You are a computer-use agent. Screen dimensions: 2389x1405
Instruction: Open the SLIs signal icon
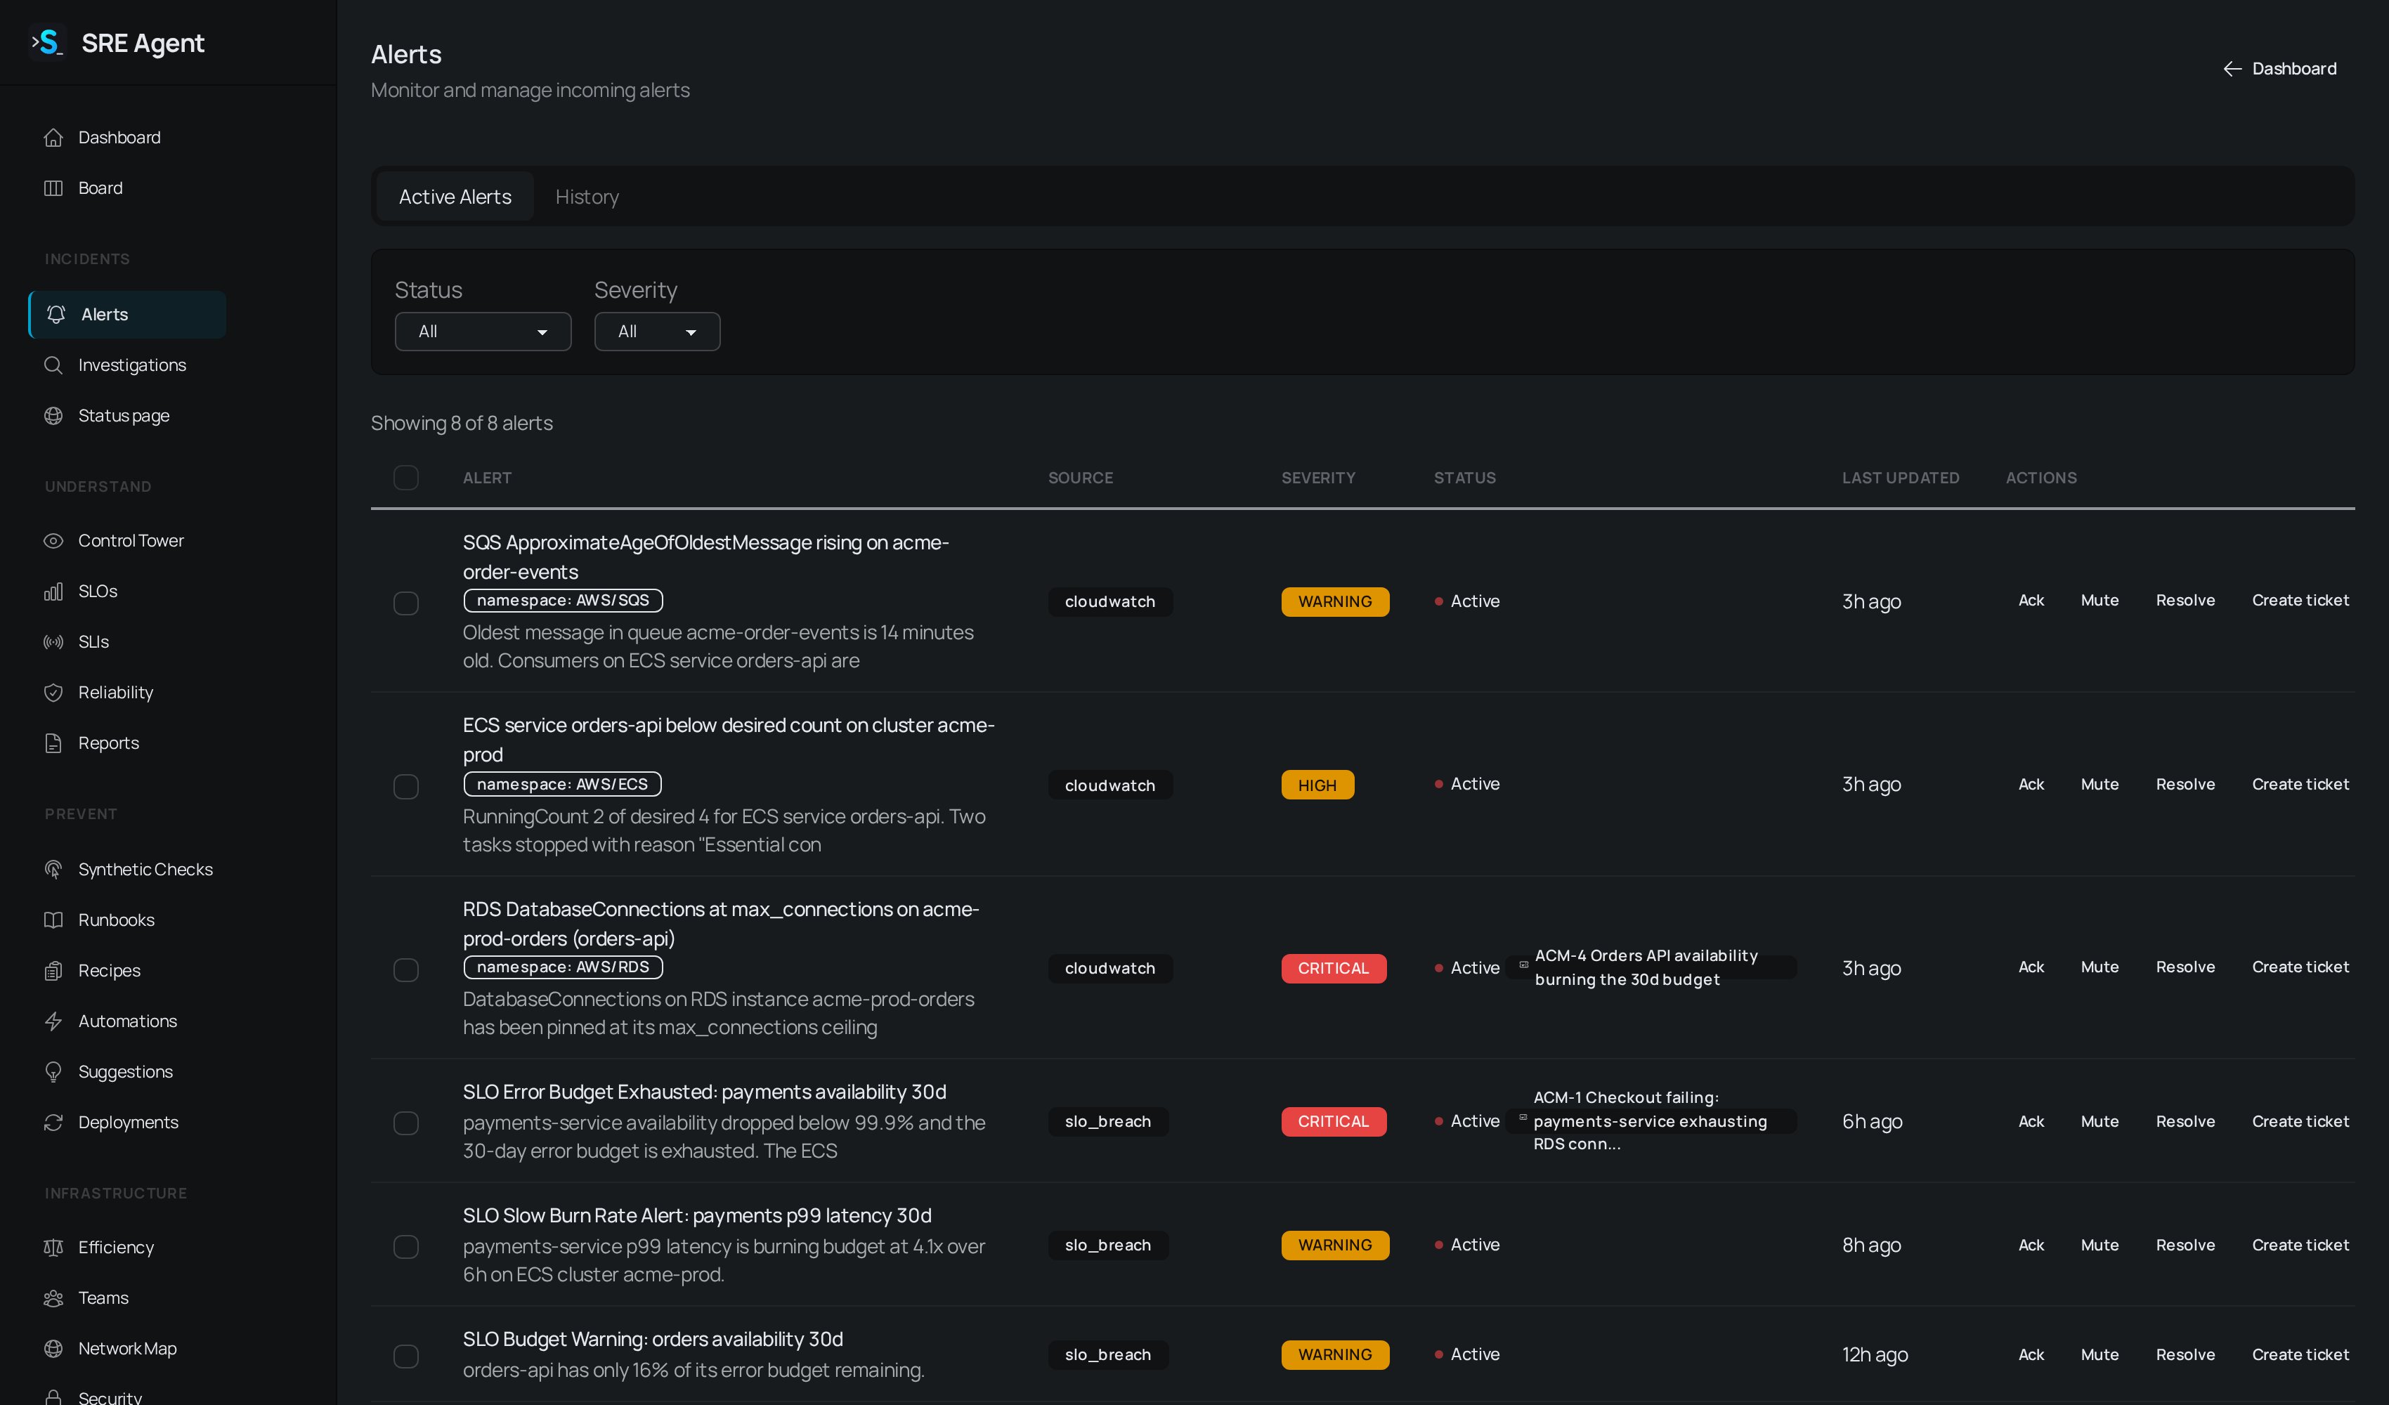pyautogui.click(x=53, y=642)
